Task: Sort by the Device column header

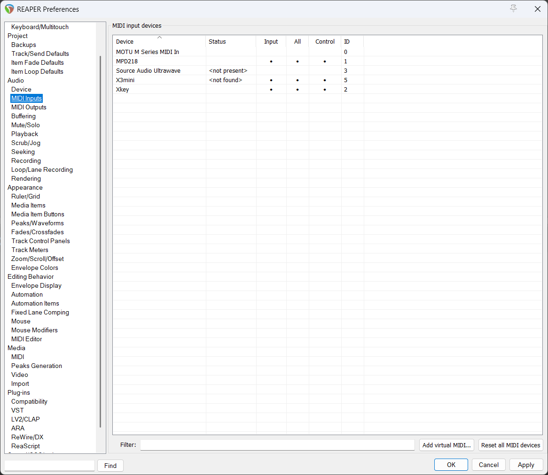Action: point(159,41)
